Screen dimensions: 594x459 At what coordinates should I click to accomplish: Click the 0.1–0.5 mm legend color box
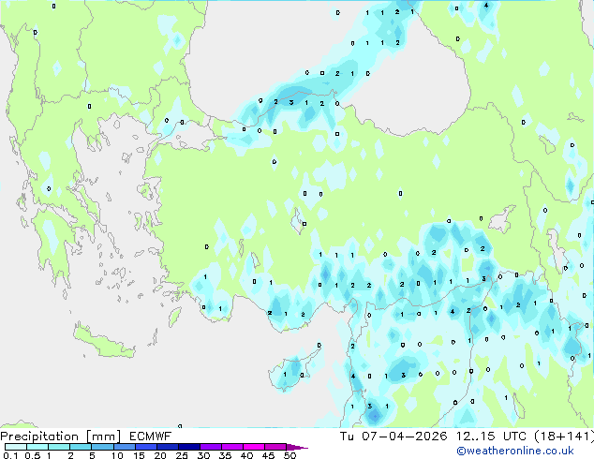16,447
